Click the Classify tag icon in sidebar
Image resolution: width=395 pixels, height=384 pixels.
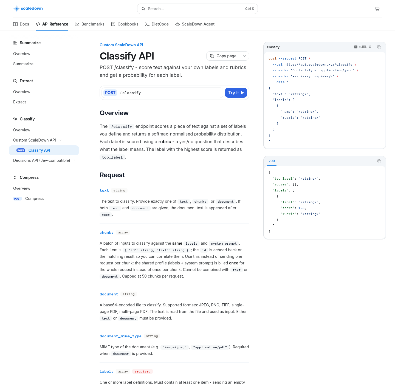[x=15, y=119]
